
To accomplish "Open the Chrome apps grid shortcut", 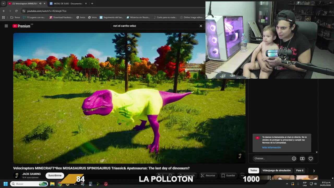I will click(3, 17).
